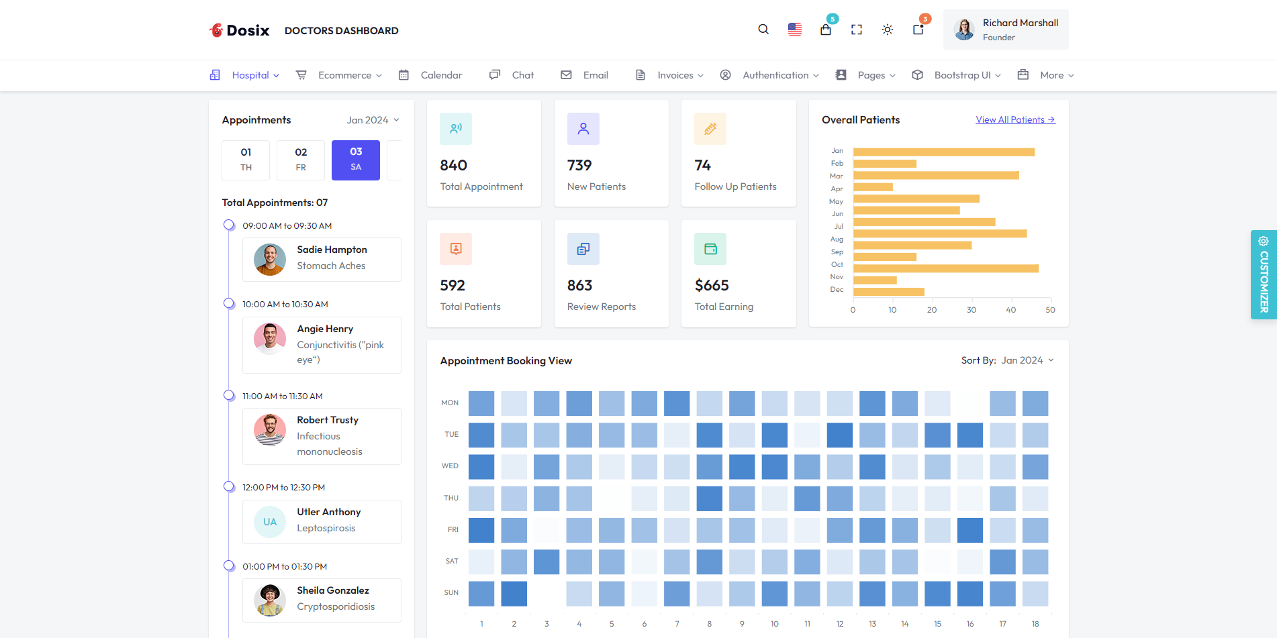
Task: Expand the Authentication menu dropdown
Action: pyautogui.click(x=816, y=76)
